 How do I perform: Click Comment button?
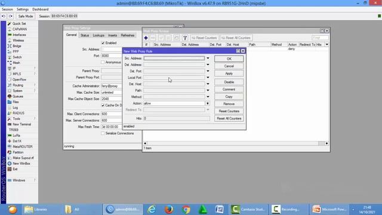pyautogui.click(x=229, y=90)
